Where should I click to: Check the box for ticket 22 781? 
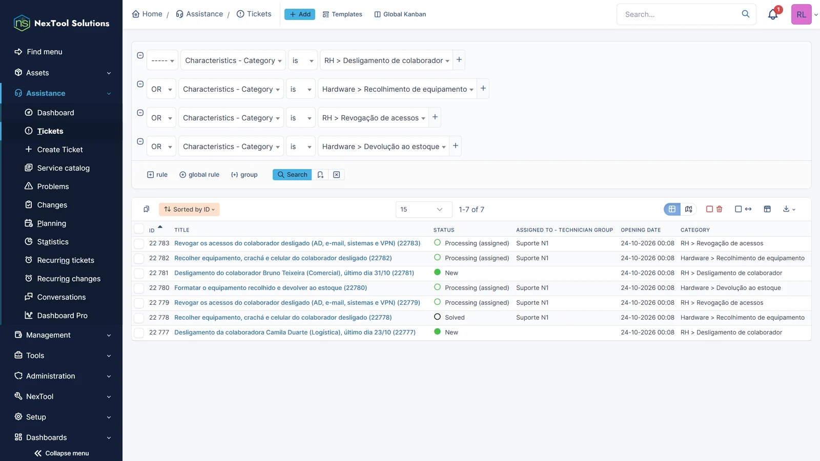pyautogui.click(x=139, y=273)
